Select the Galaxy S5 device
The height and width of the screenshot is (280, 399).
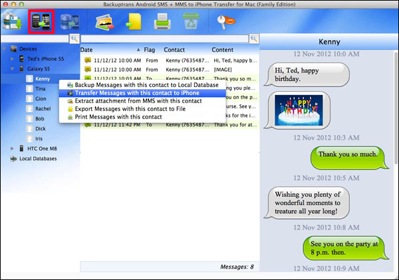pos(39,69)
